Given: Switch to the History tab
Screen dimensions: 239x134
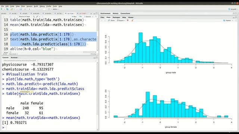Looking at the screenshot, I should tap(115, 13).
